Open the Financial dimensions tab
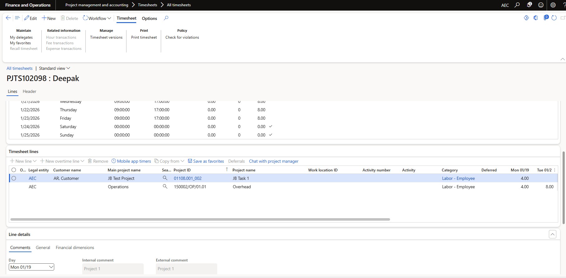Screen dimensions: 566x278 point(75,247)
